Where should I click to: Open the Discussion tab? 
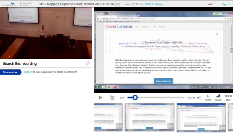tap(10, 72)
